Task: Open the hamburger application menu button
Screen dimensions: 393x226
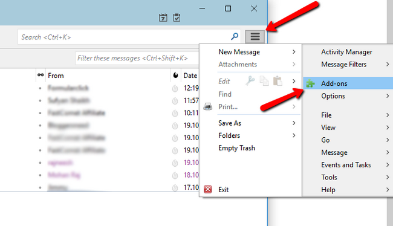Action: point(255,37)
